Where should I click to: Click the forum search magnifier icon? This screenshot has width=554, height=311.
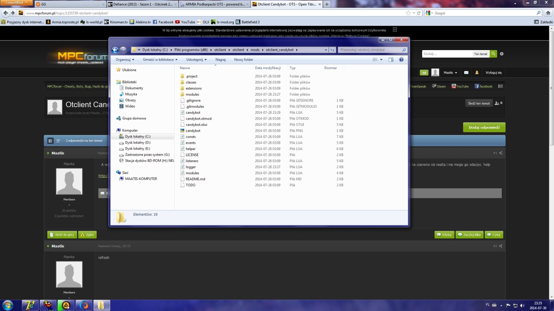pos(493,54)
